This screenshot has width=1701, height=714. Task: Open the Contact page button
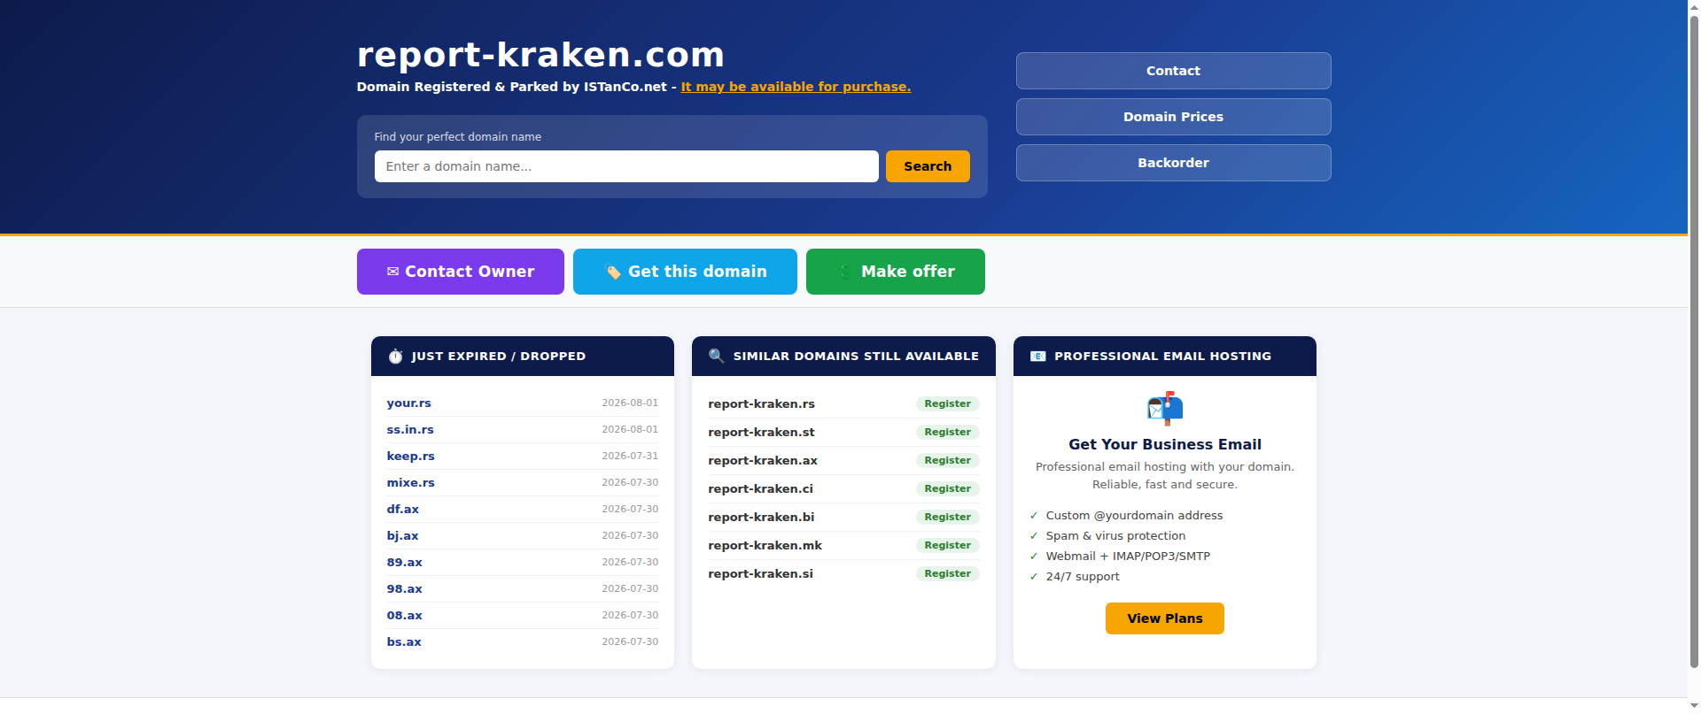[1173, 71]
